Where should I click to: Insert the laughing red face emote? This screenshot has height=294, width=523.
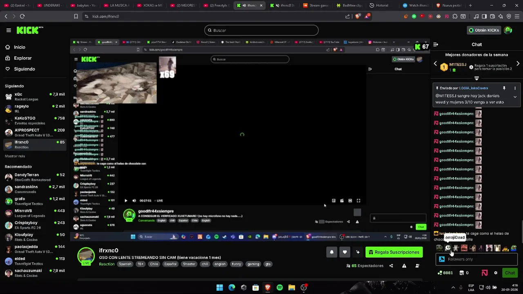pos(464,248)
